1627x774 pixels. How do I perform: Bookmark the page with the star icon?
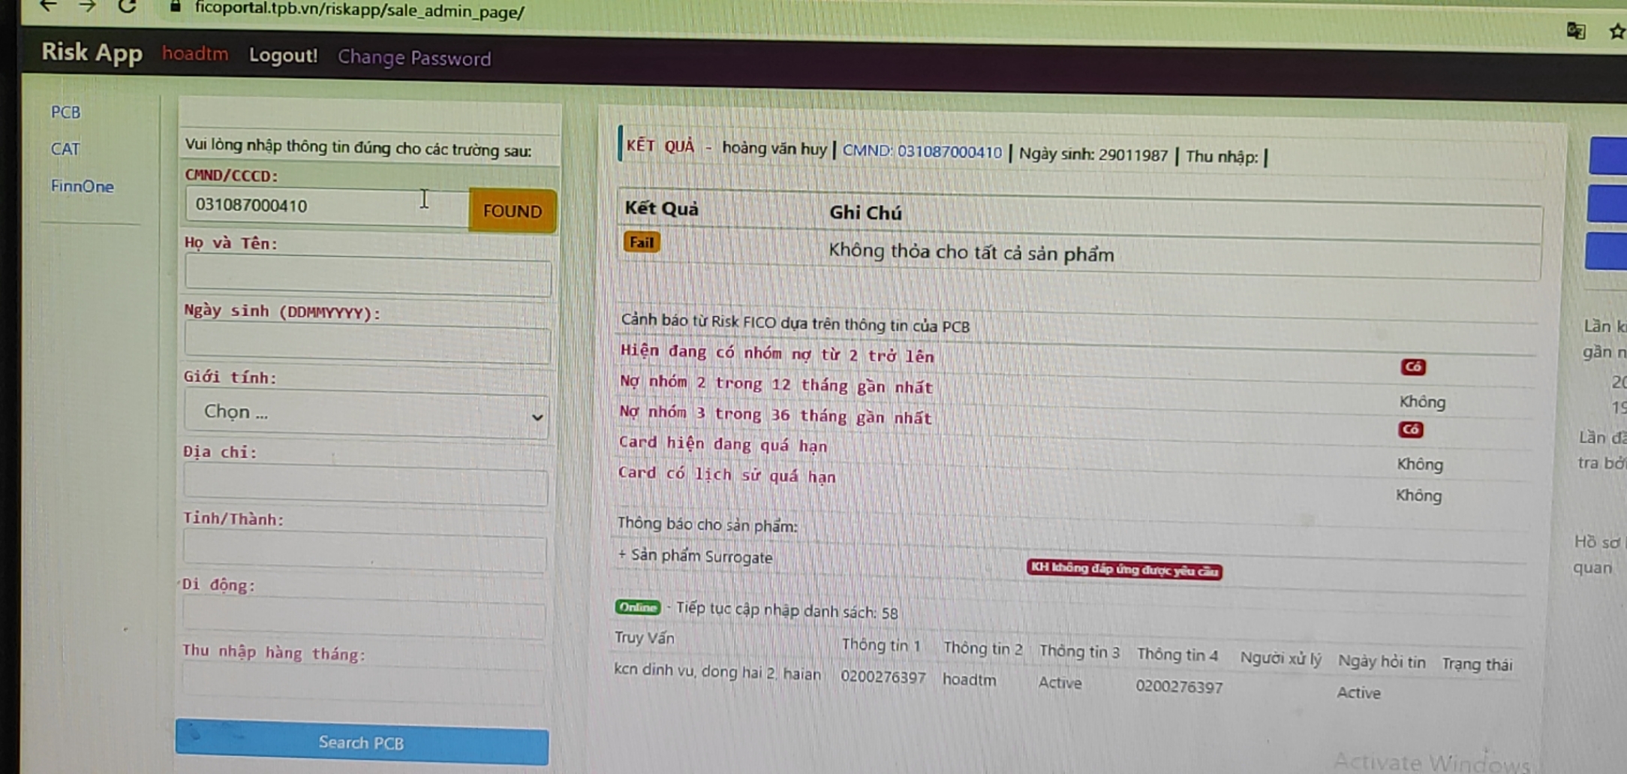(1616, 32)
